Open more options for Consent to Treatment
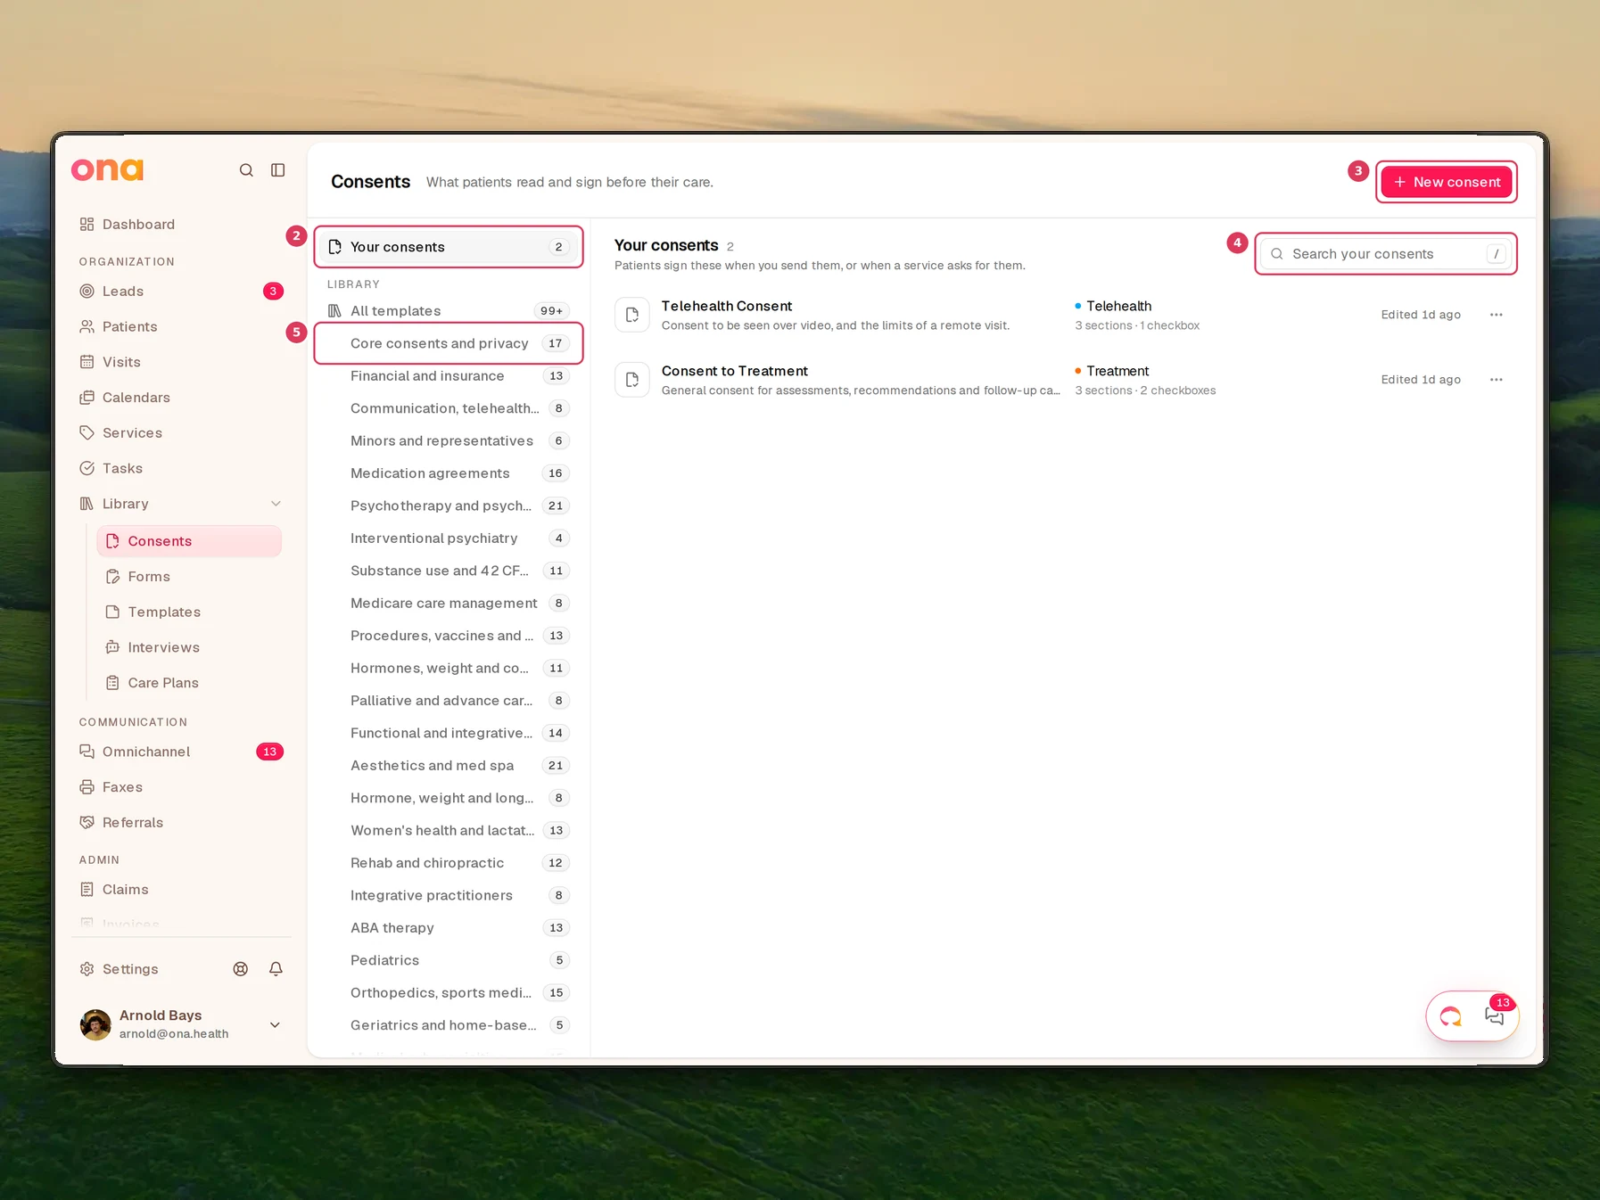 1497,380
